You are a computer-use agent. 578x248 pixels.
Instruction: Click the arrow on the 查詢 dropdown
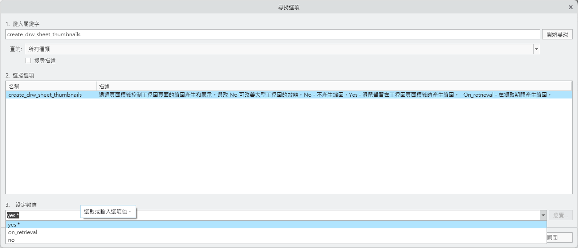click(x=536, y=49)
